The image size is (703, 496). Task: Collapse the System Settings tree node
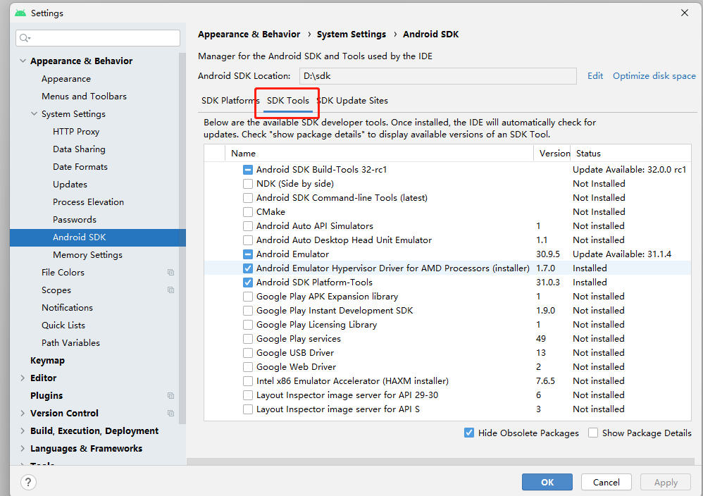(34, 113)
